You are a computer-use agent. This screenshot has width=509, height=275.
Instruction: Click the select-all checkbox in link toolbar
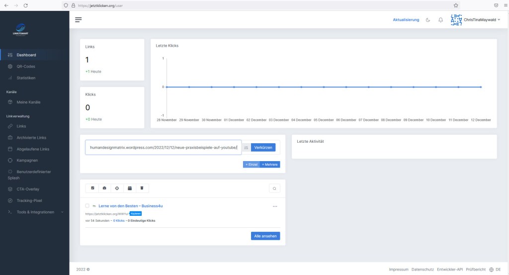[92, 188]
